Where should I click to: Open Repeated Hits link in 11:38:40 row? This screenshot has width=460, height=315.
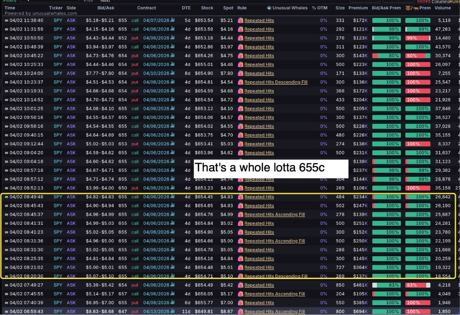pyautogui.click(x=259, y=20)
